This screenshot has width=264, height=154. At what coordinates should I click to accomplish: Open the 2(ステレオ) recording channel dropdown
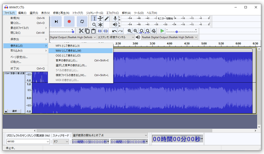116,37
